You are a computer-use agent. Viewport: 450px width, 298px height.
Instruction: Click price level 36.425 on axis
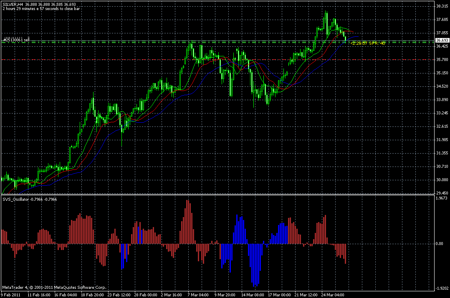[442, 46]
